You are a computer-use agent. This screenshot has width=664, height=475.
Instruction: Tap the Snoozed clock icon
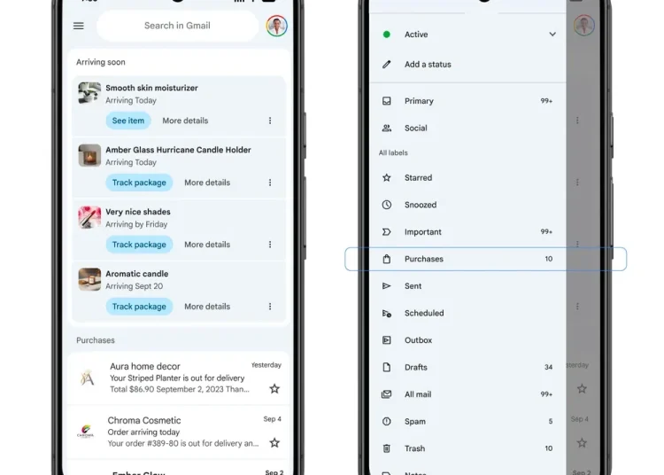[x=386, y=205]
